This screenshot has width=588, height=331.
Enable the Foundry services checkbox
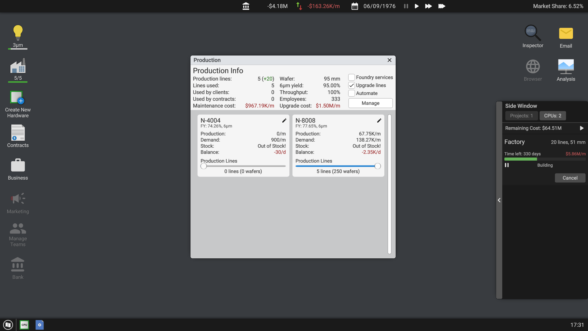point(352,77)
